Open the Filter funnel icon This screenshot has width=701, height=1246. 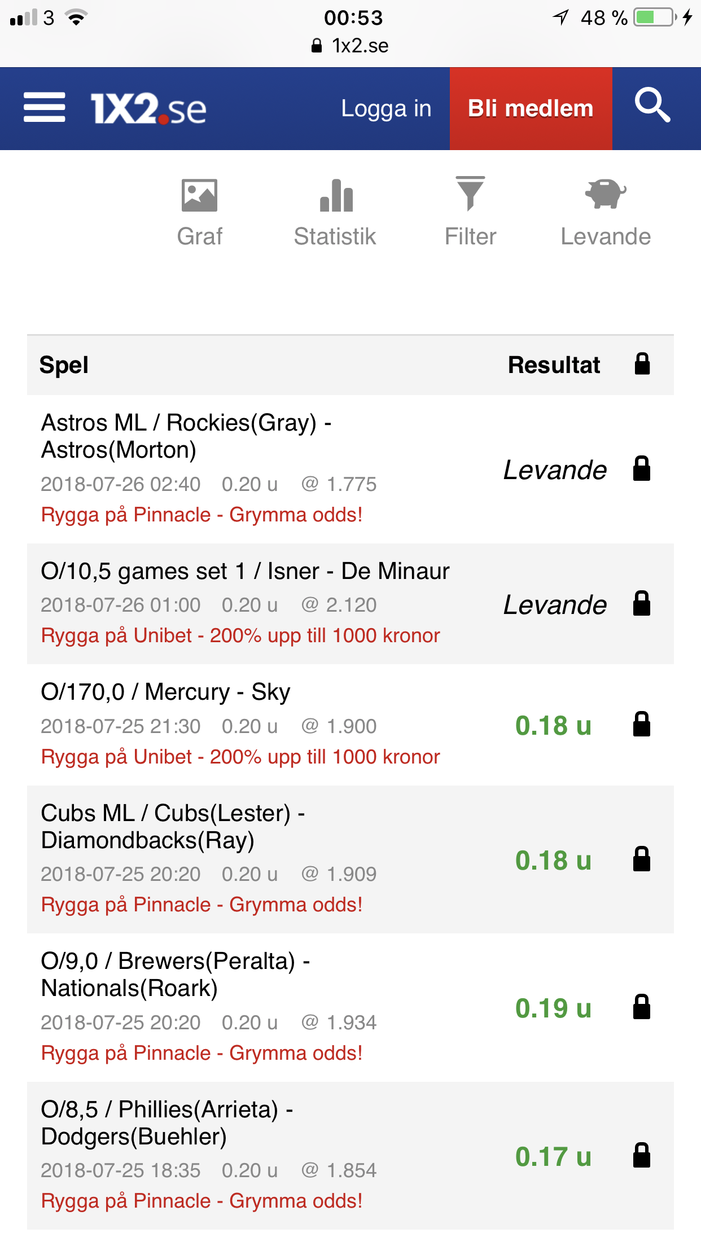470,194
